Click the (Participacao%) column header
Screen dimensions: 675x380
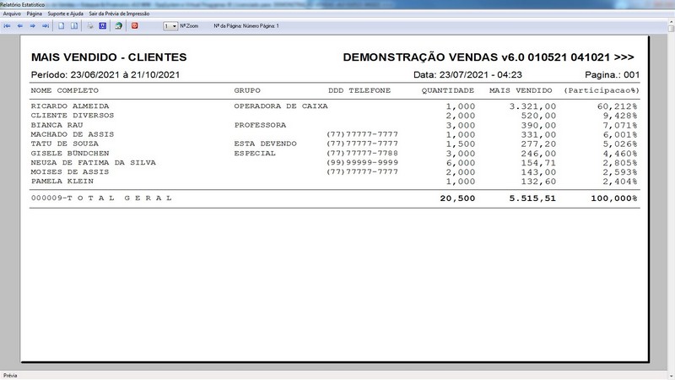click(602, 90)
